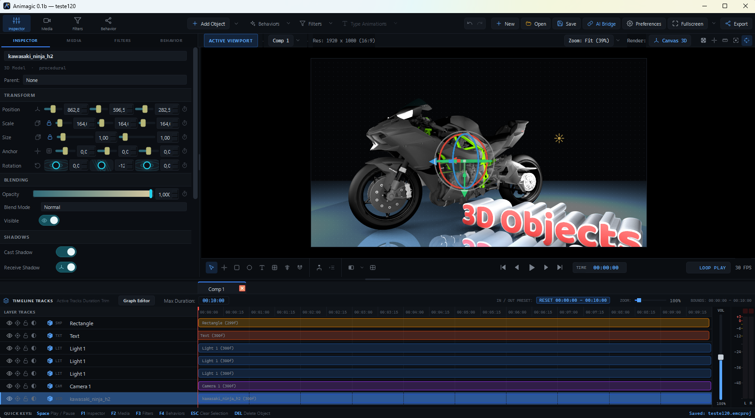Select the rectangle shape tool

click(237, 268)
